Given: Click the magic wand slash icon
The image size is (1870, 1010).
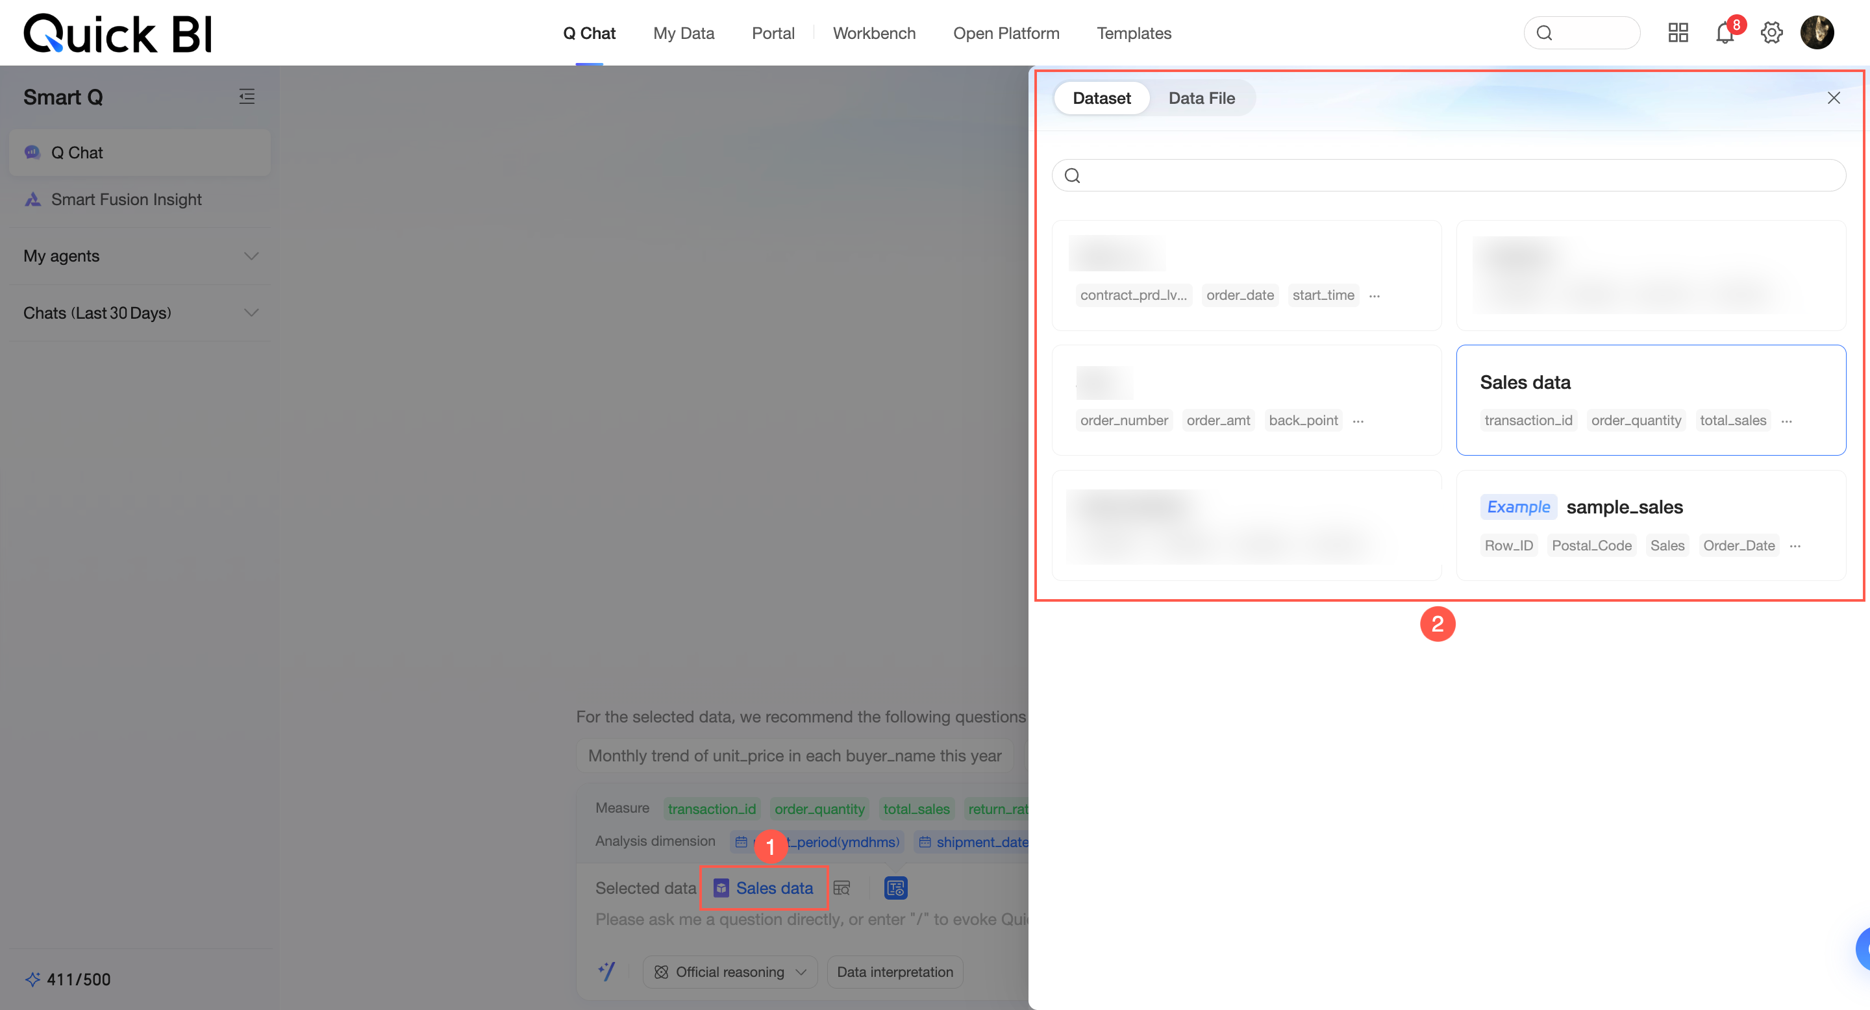Looking at the screenshot, I should click(607, 971).
